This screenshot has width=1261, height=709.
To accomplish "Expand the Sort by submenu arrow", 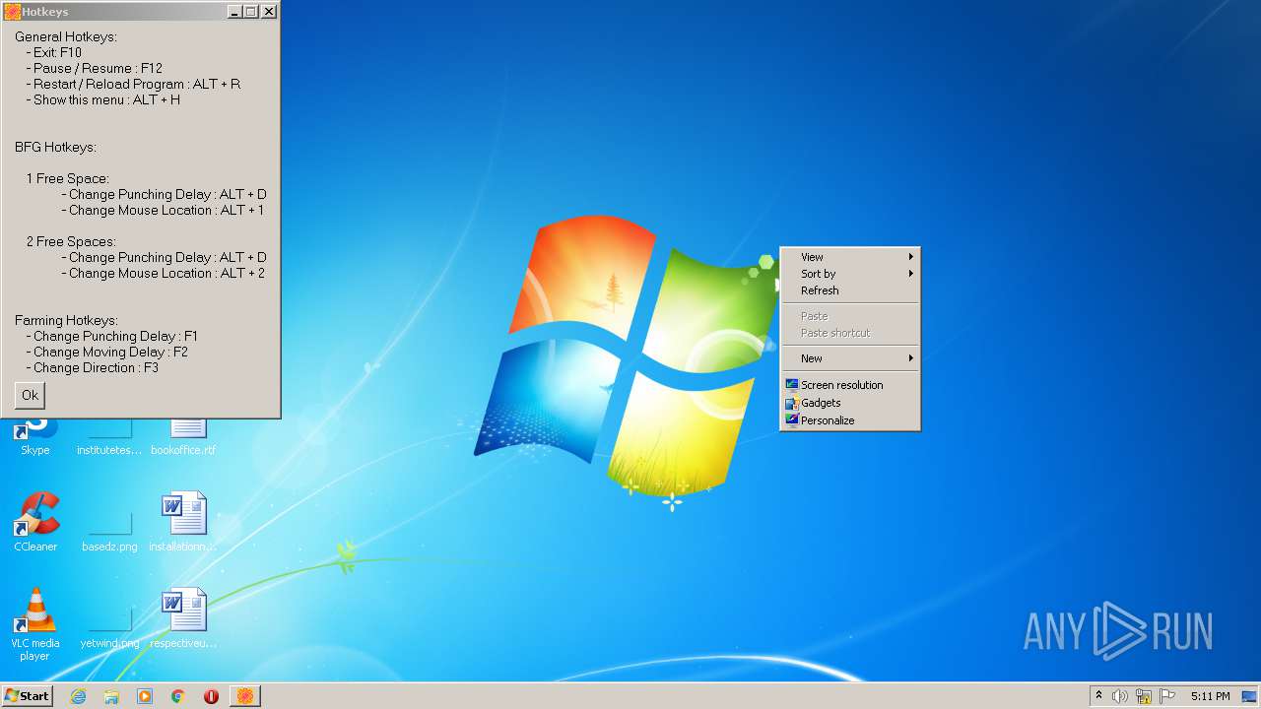I will 911,274.
